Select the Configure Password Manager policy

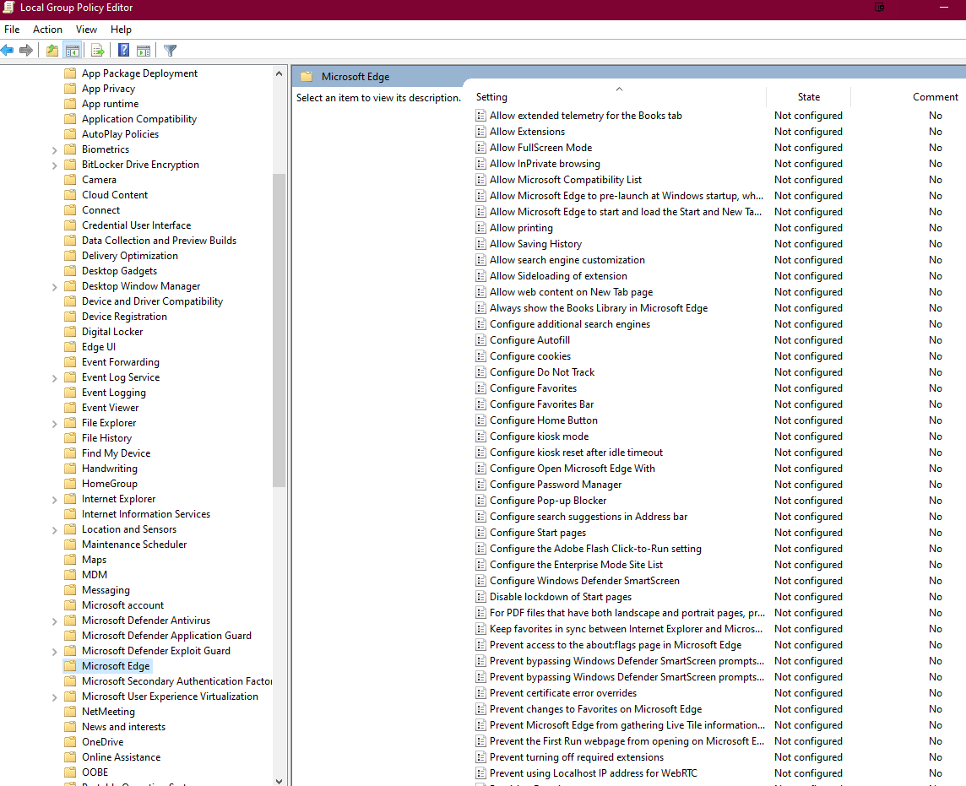556,485
